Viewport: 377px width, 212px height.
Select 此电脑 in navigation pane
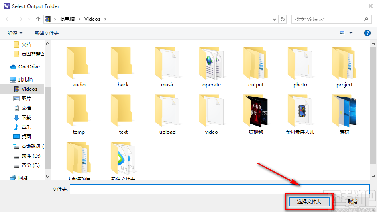point(22,79)
